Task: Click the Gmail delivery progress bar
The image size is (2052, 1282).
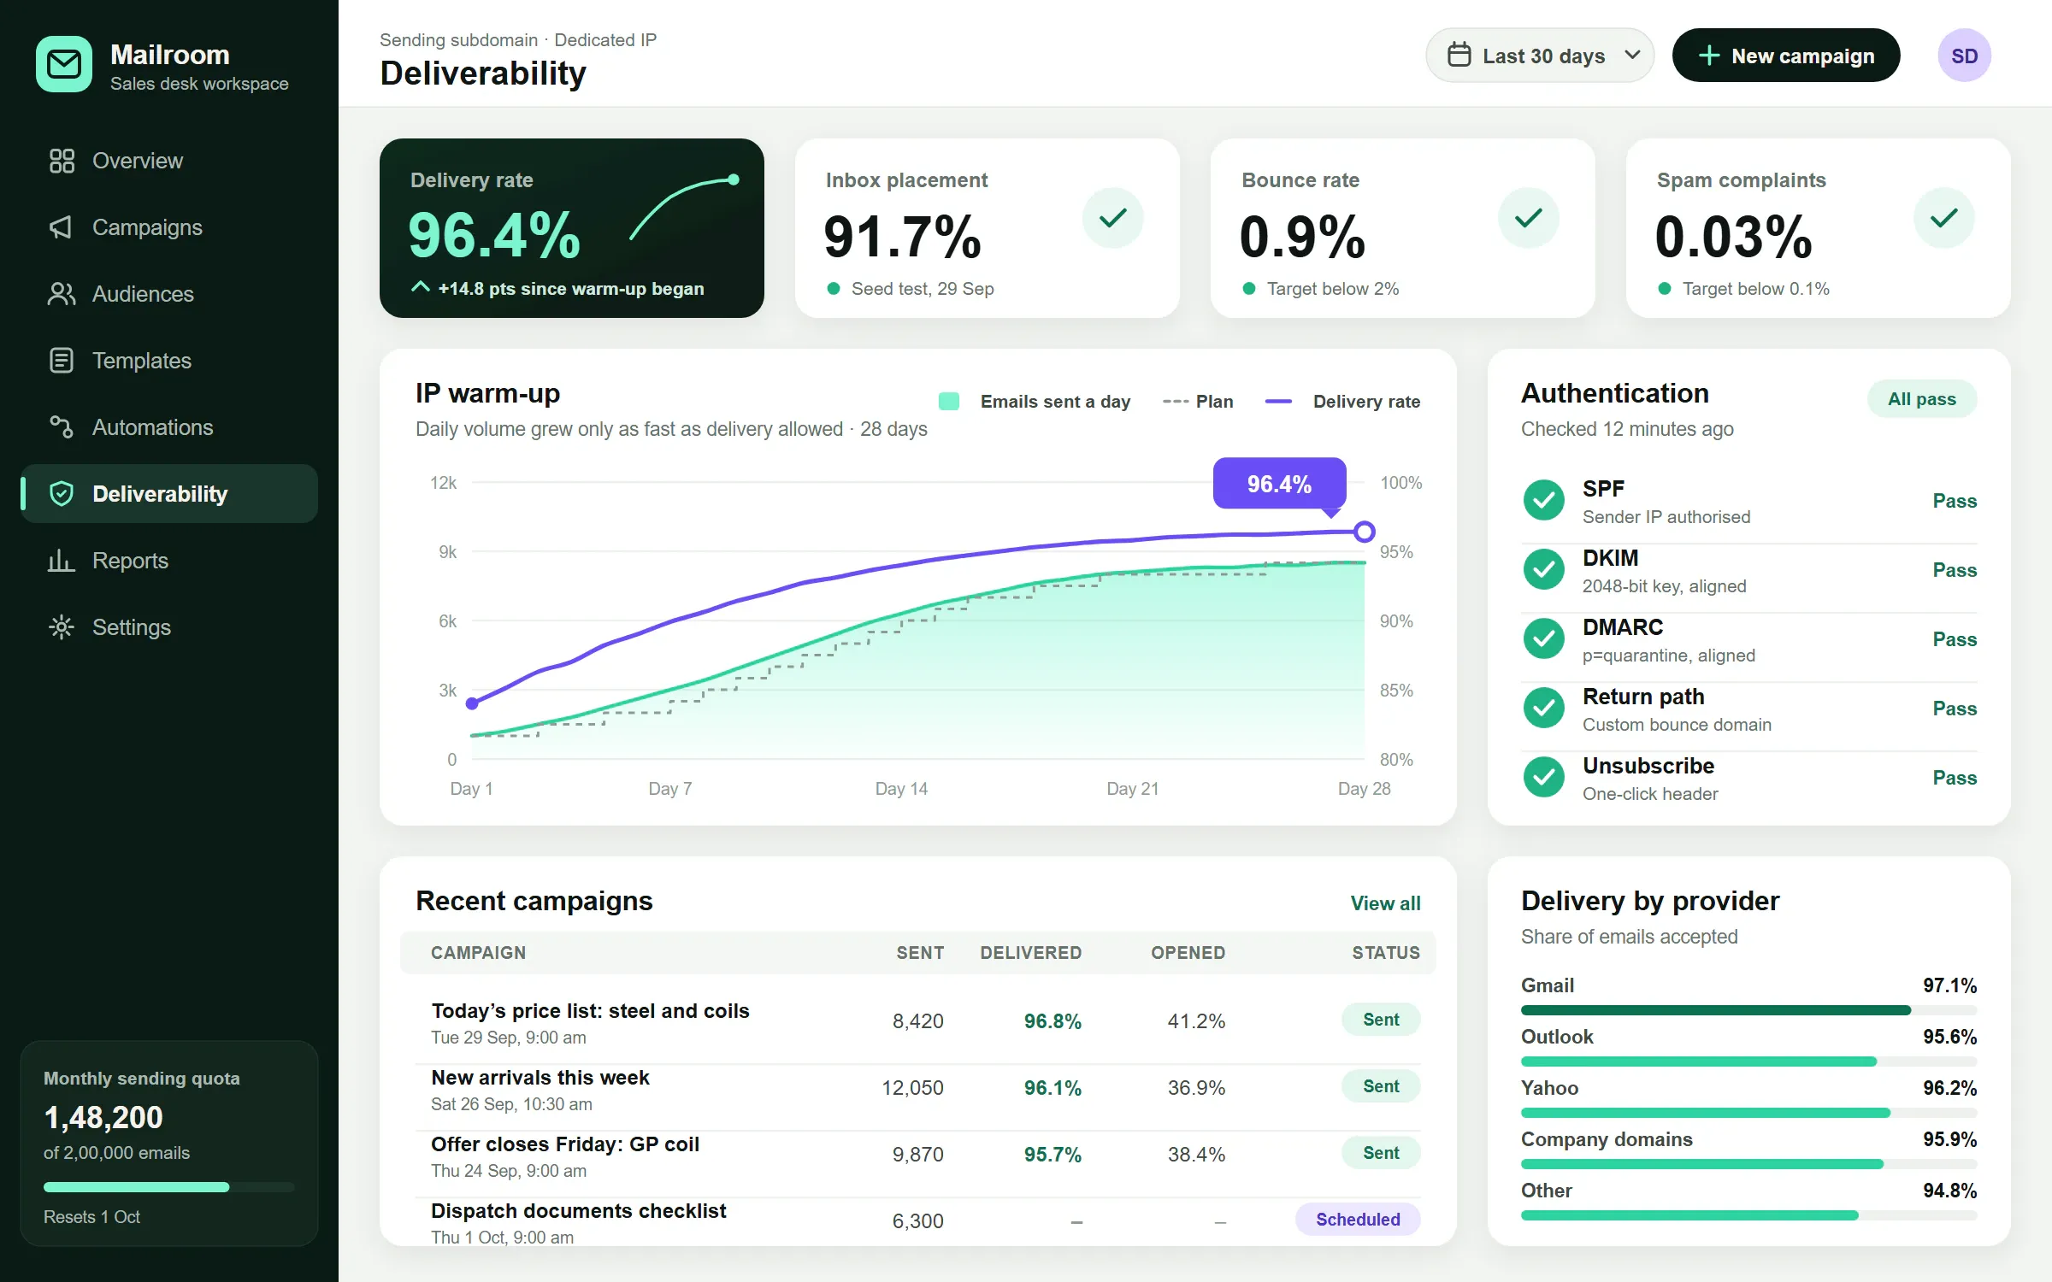Action: pyautogui.click(x=1748, y=1010)
